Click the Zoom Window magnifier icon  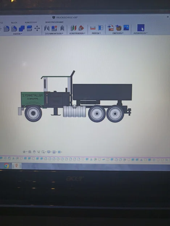pos(43,152)
